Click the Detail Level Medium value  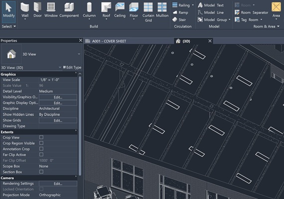tap(58, 92)
